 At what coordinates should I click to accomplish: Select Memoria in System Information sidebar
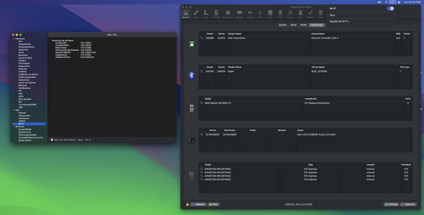click(22, 85)
